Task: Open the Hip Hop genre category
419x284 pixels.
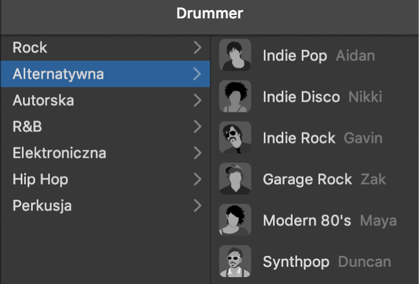Action: 105,179
